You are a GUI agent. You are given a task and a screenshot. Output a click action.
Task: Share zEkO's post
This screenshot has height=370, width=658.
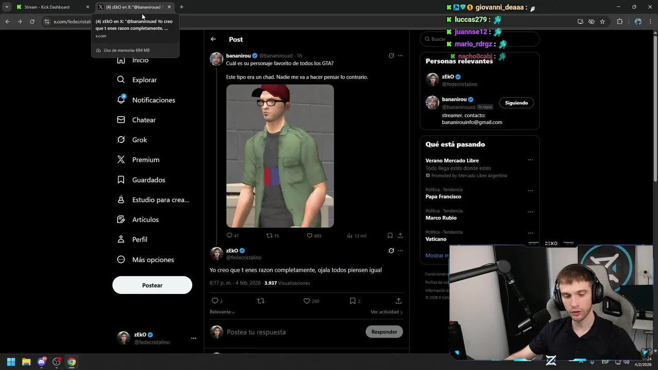pyautogui.click(x=398, y=301)
